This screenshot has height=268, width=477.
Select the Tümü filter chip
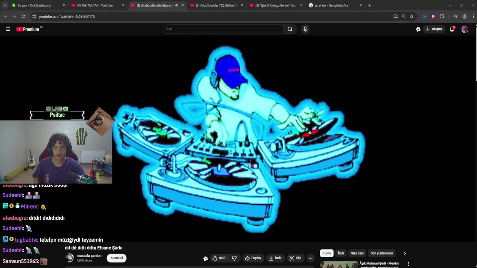327,253
